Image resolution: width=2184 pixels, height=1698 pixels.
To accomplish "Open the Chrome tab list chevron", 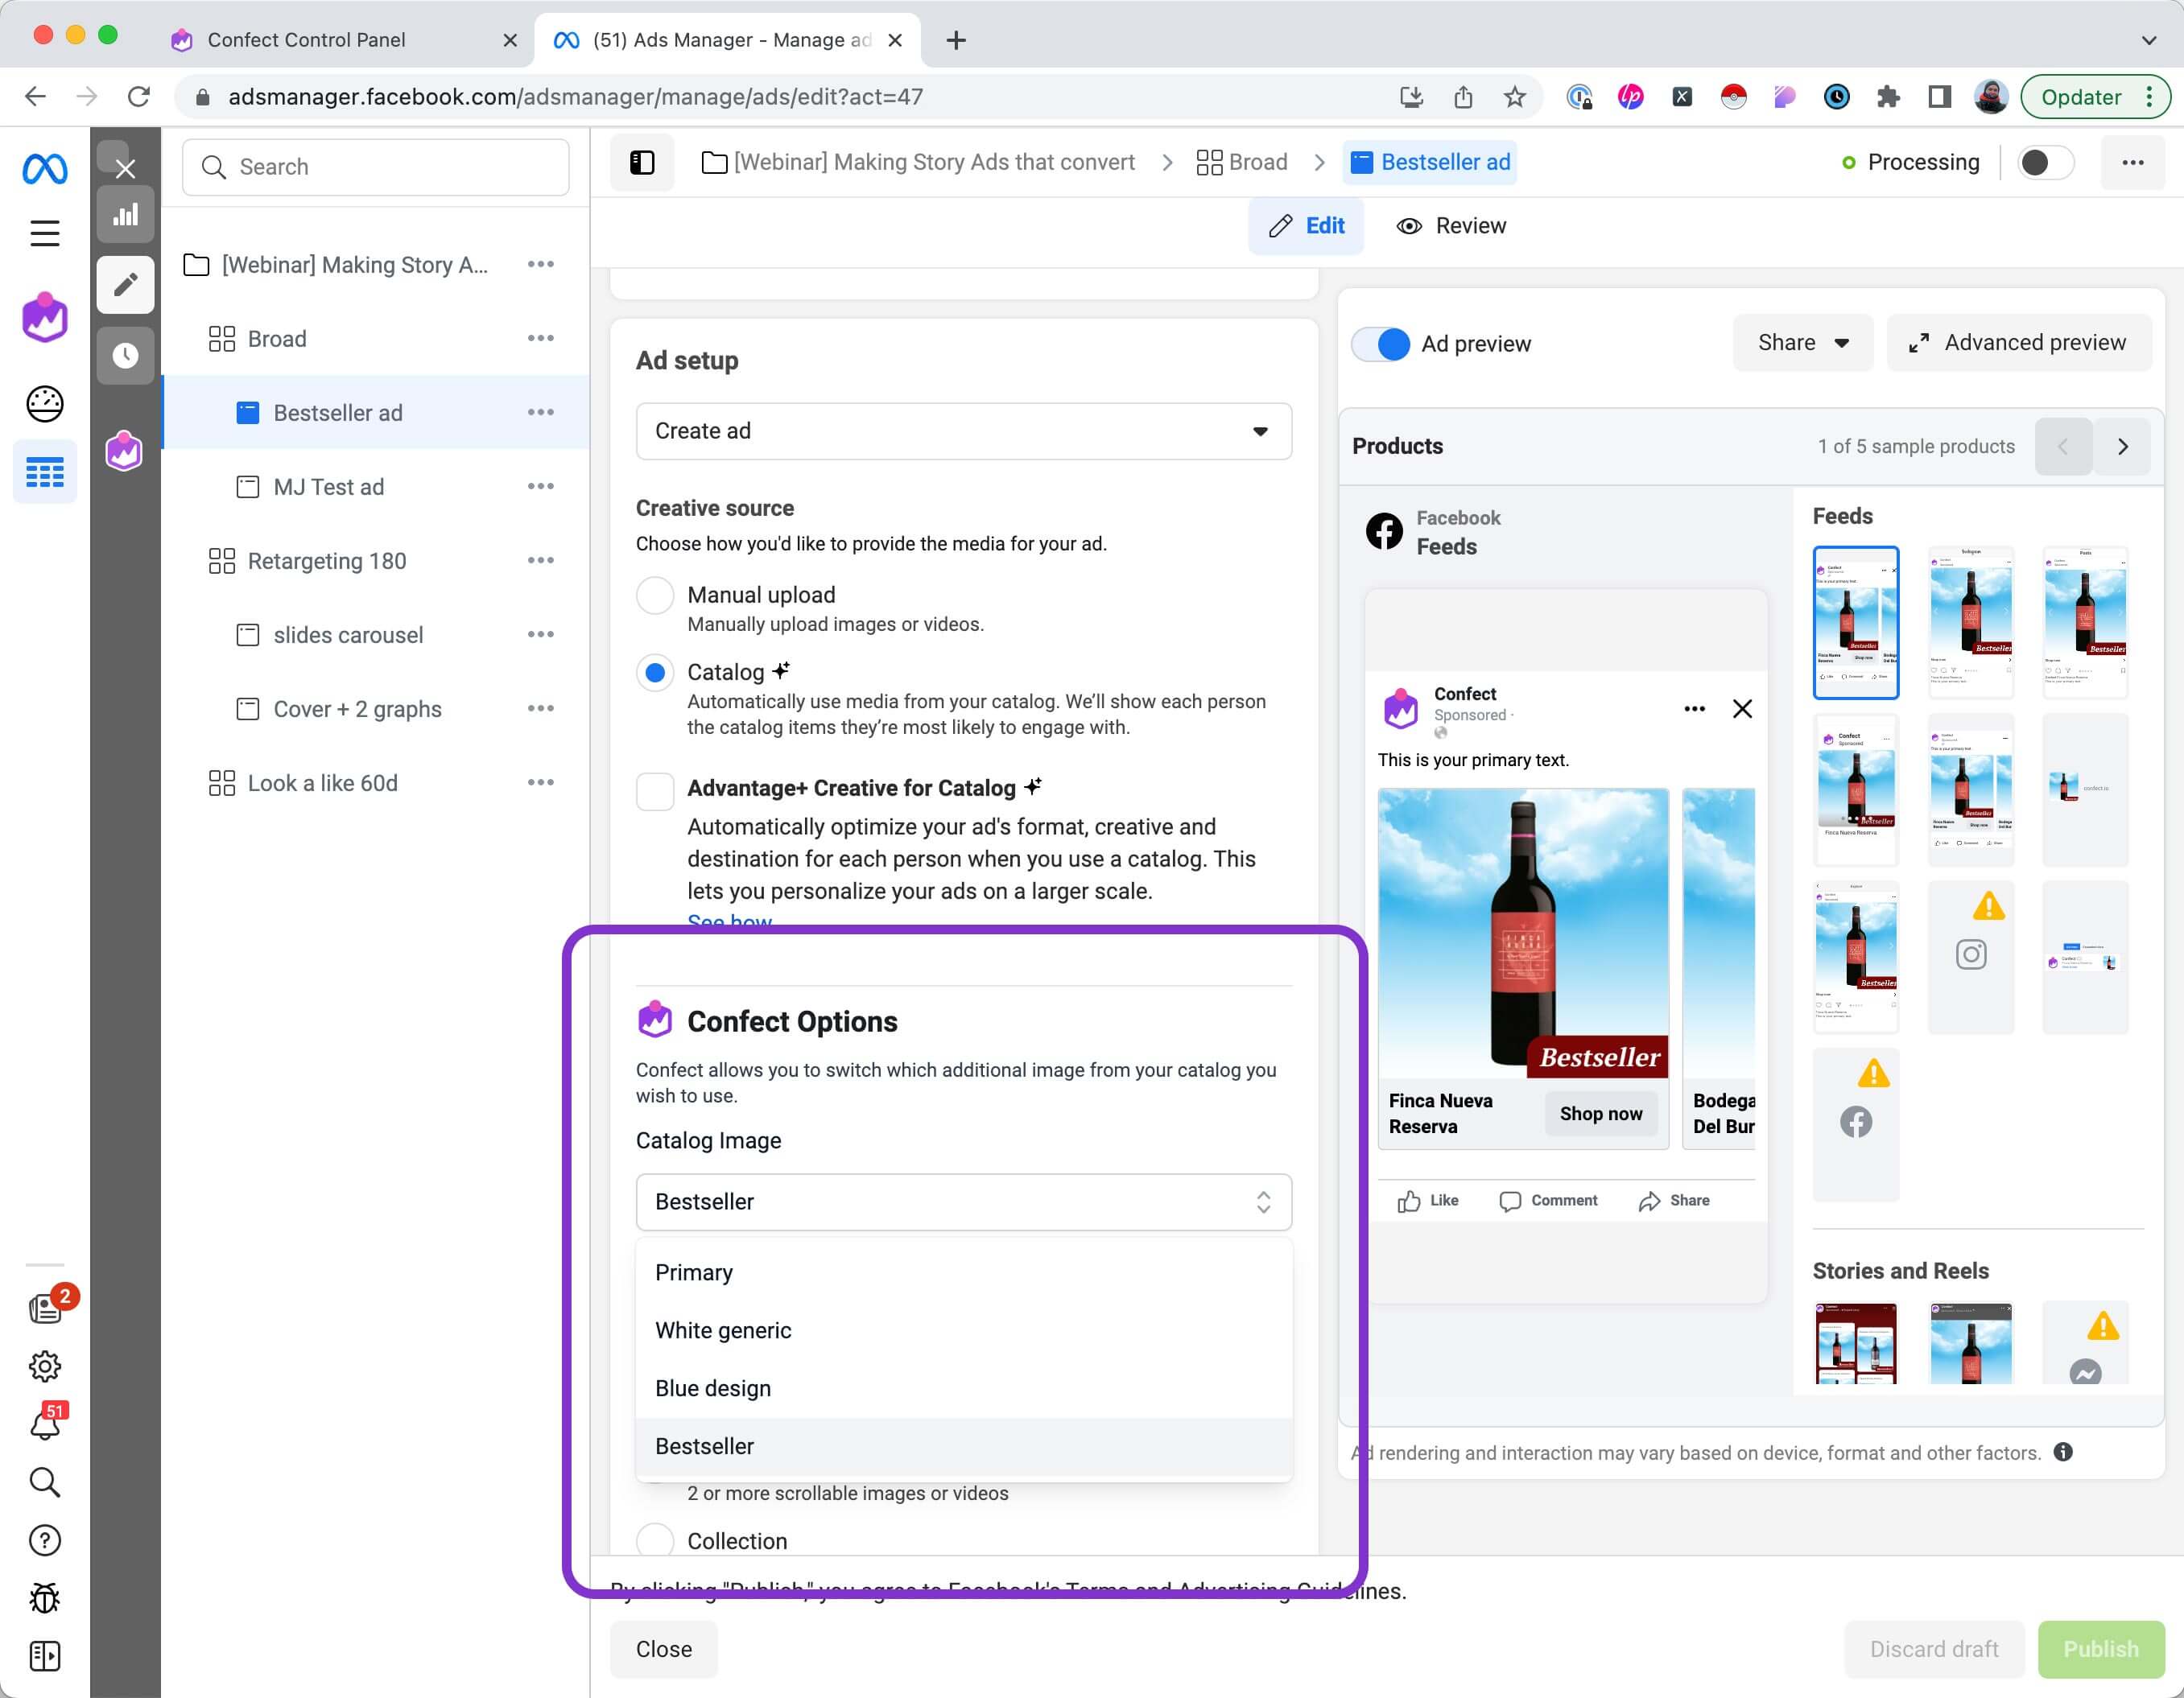I will pyautogui.click(x=2148, y=40).
